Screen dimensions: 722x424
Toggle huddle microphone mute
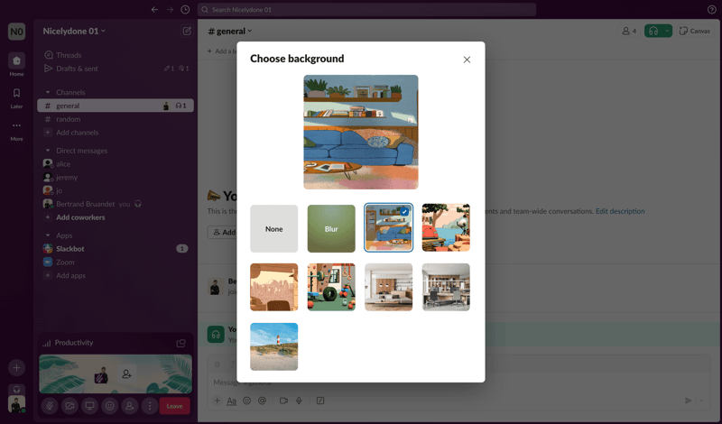tap(50, 406)
